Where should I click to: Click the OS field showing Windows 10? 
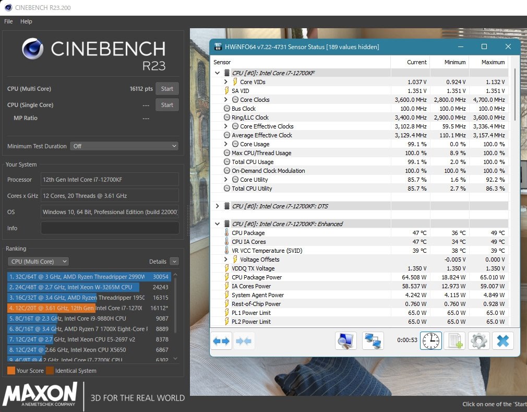110,212
